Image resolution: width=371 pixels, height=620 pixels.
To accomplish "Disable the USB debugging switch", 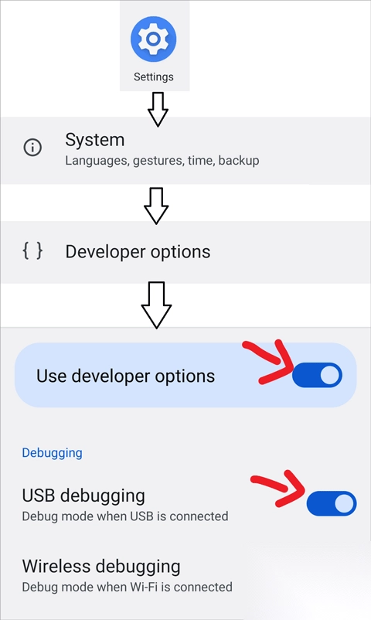I will pyautogui.click(x=332, y=503).
